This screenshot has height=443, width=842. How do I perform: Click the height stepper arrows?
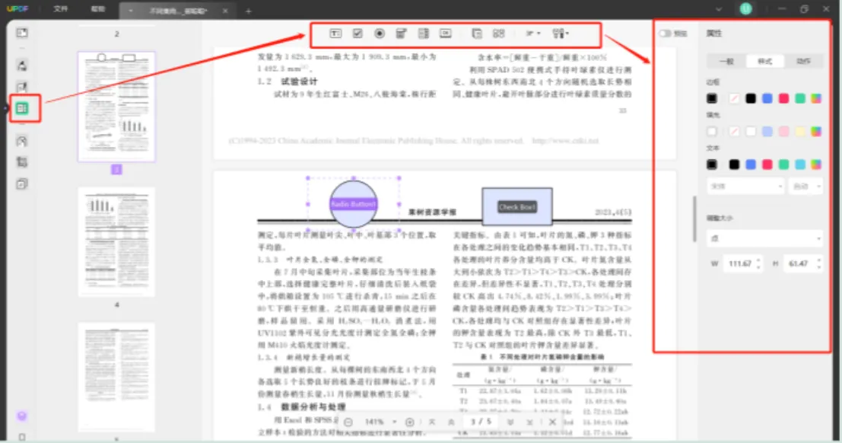(x=819, y=263)
